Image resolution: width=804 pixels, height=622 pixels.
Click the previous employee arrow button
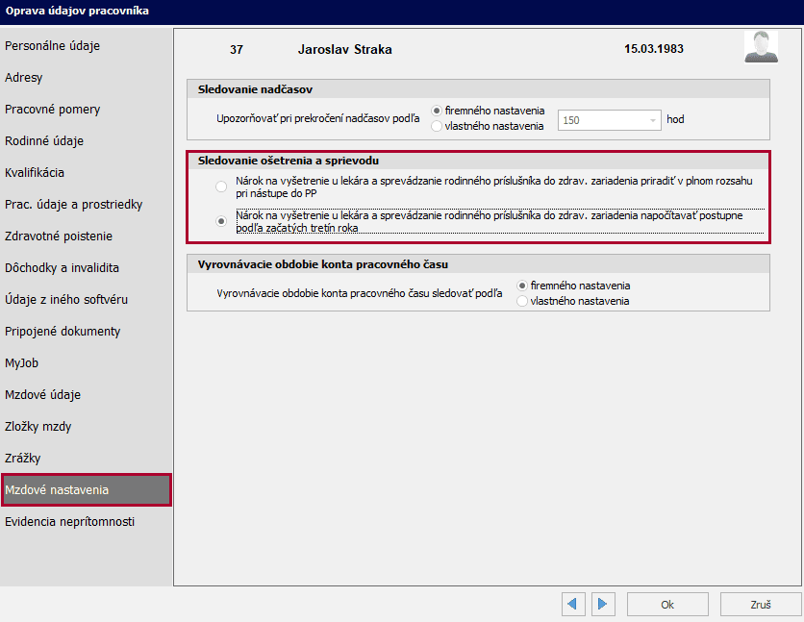coord(574,604)
